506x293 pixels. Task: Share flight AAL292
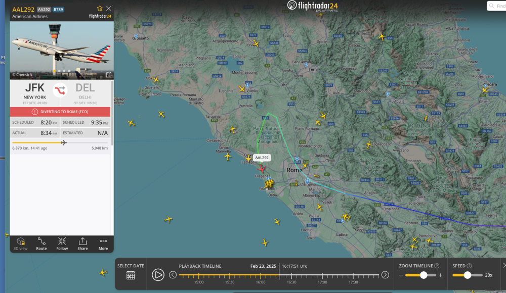[82, 243]
